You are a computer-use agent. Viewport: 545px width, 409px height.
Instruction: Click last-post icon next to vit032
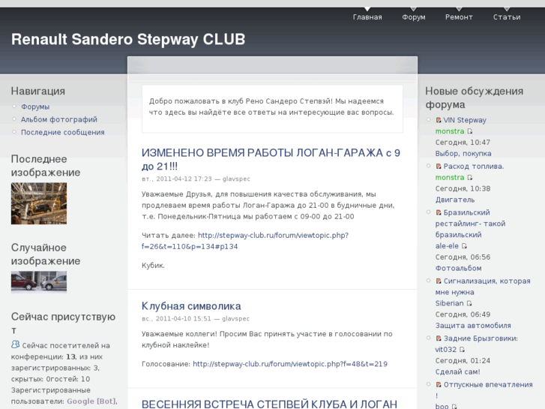(x=462, y=350)
